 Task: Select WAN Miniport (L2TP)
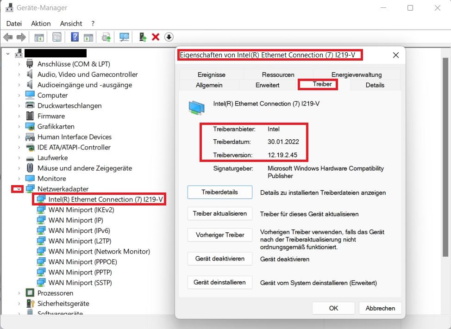tap(80, 241)
